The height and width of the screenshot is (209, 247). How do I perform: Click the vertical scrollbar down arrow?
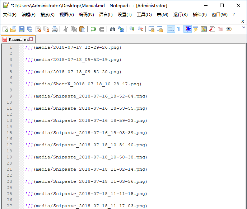coord(244,206)
